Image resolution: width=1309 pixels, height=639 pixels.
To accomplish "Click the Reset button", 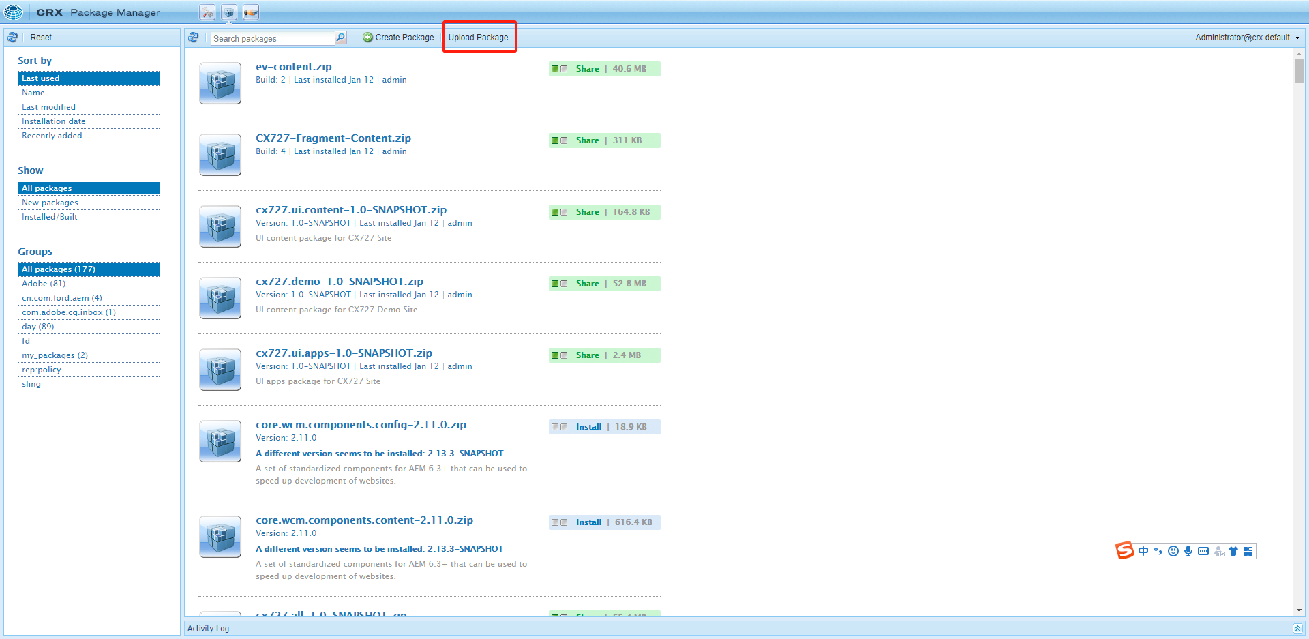I will pos(41,38).
